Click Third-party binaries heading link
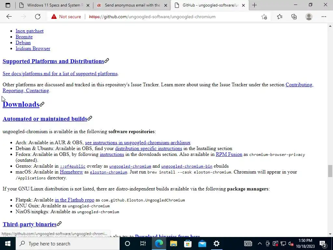Viewport: 333px width, 250px height. (x=30, y=224)
